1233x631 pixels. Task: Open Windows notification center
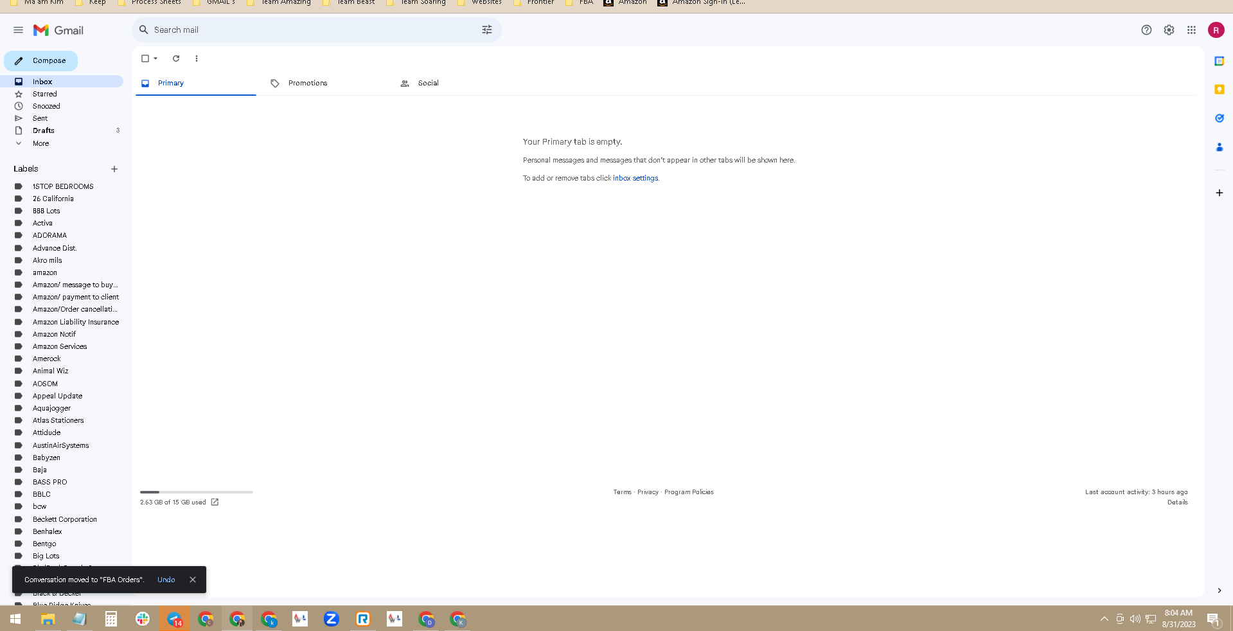point(1213,619)
